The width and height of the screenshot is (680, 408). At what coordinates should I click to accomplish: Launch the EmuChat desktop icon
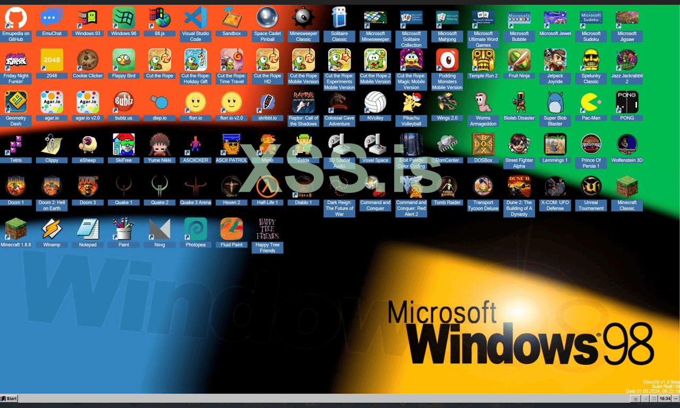pos(52,18)
